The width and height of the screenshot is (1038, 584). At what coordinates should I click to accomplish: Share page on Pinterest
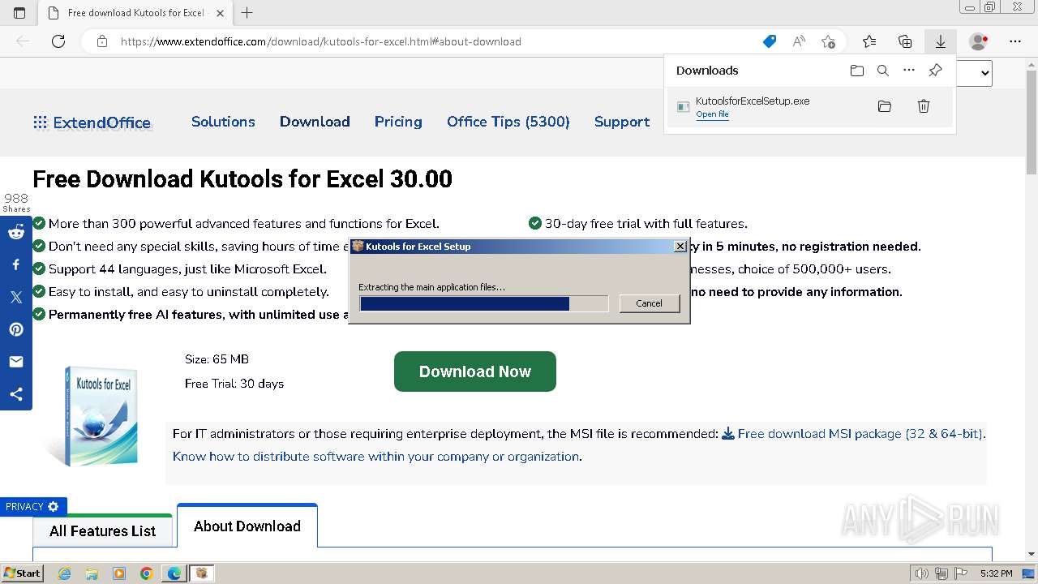pos(16,329)
